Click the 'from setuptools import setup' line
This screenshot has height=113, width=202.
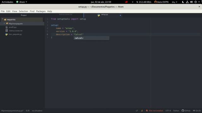(68, 19)
